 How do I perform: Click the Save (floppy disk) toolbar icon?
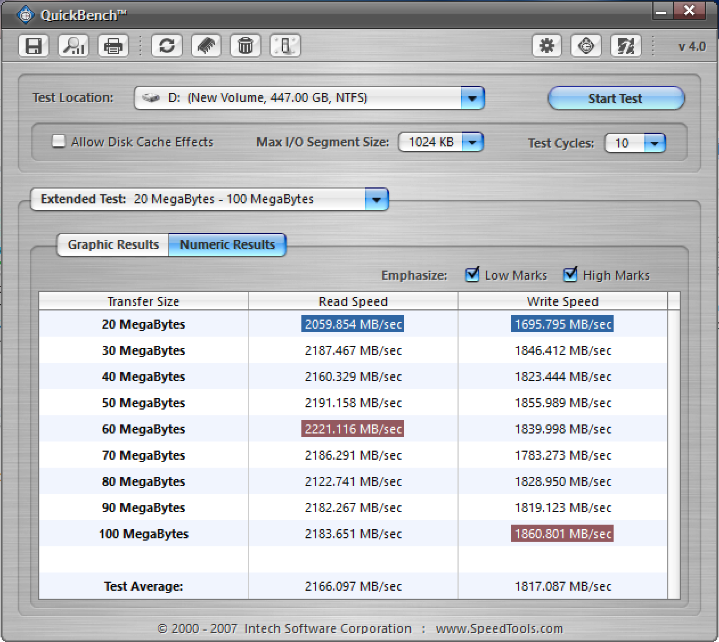click(x=34, y=46)
